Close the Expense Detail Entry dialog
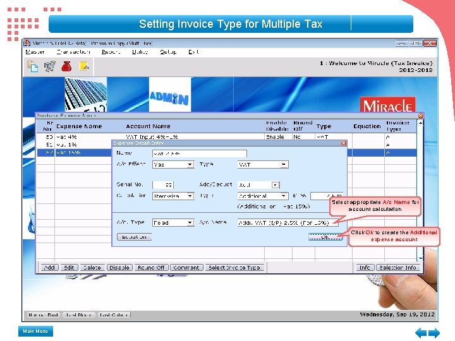Image resolution: width=455 pixels, height=341 pixels. (344, 143)
